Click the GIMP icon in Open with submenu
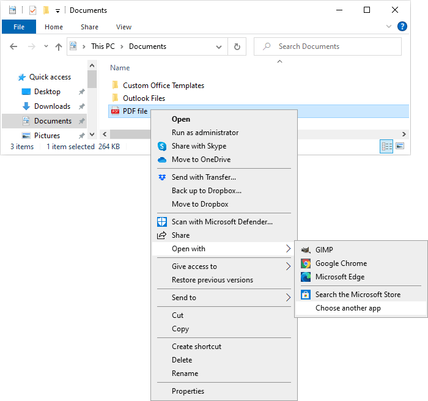The image size is (428, 401). click(306, 250)
